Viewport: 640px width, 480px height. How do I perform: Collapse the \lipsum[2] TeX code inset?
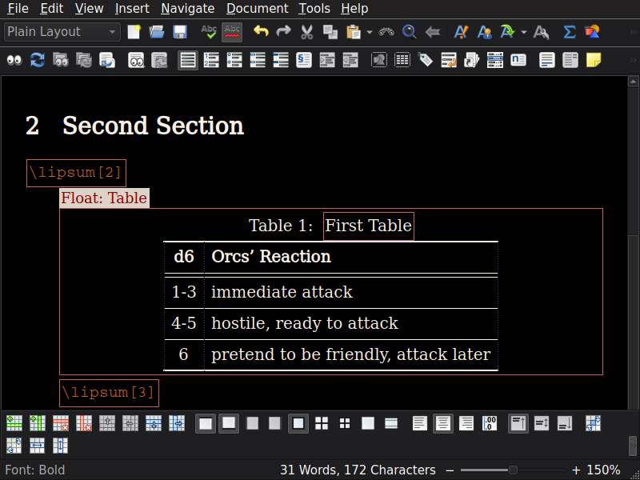(76, 173)
